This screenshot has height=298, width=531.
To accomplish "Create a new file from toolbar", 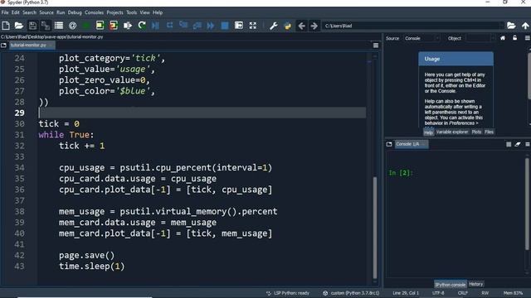I will (x=6, y=26).
